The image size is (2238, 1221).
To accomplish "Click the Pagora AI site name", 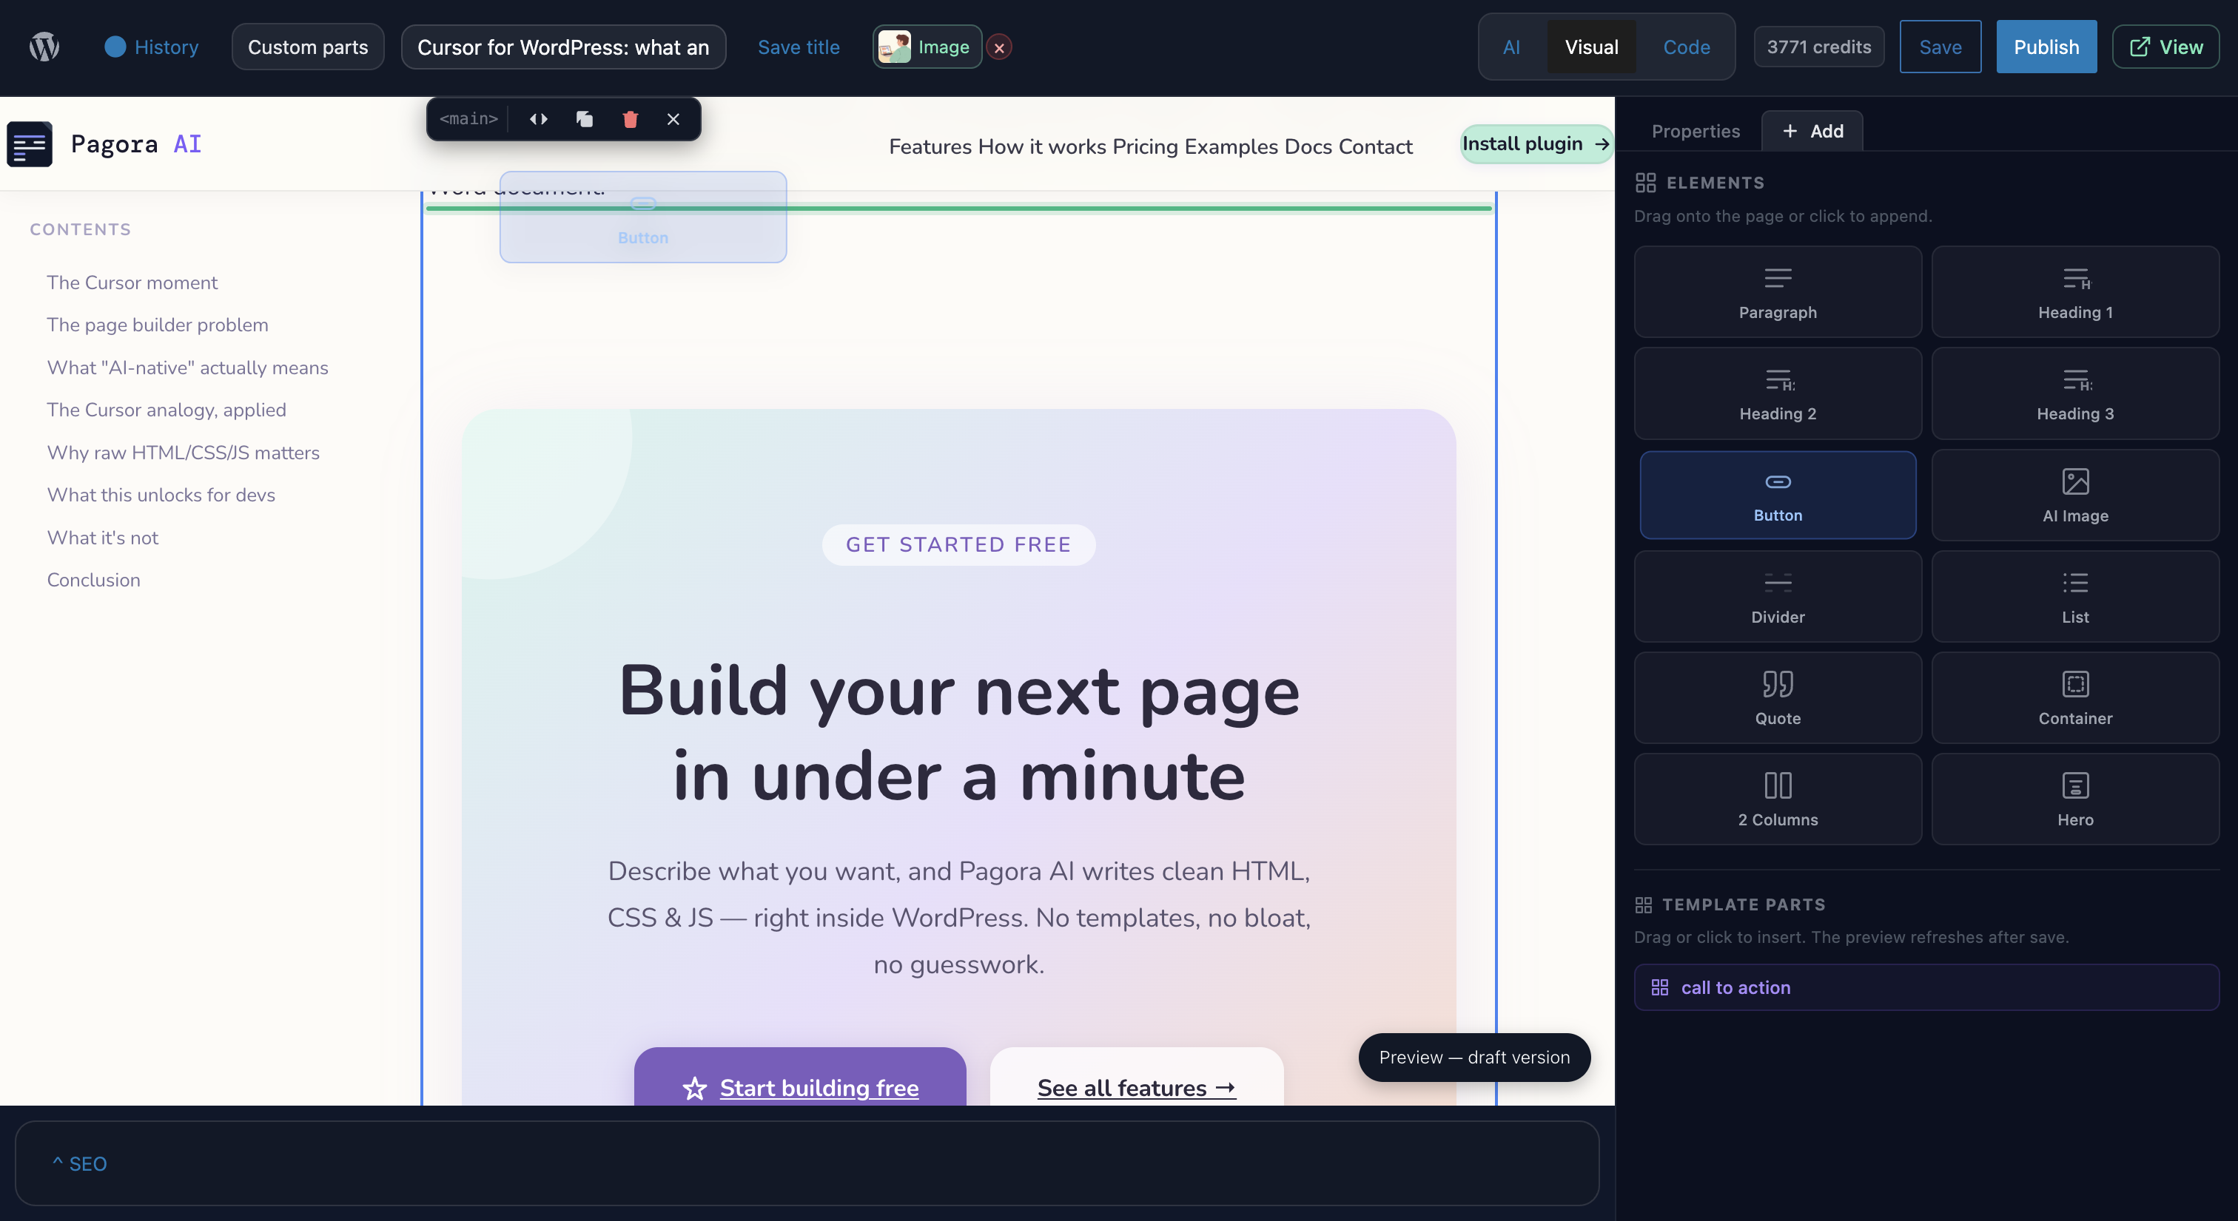I will pyautogui.click(x=136, y=144).
